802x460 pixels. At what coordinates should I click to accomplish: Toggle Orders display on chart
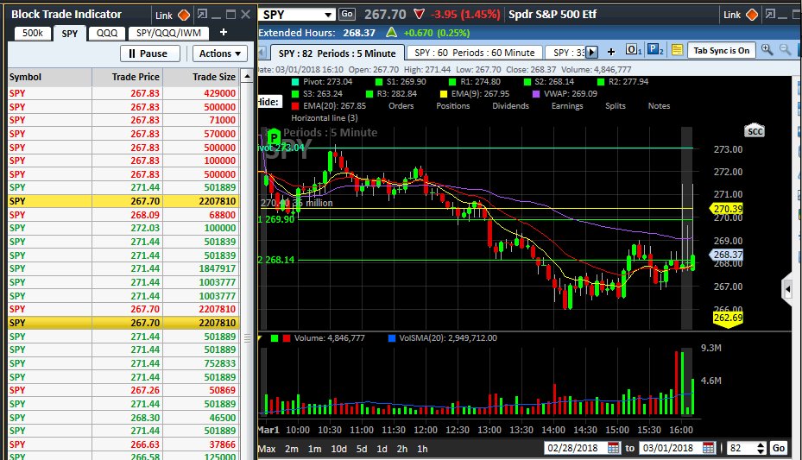401,106
